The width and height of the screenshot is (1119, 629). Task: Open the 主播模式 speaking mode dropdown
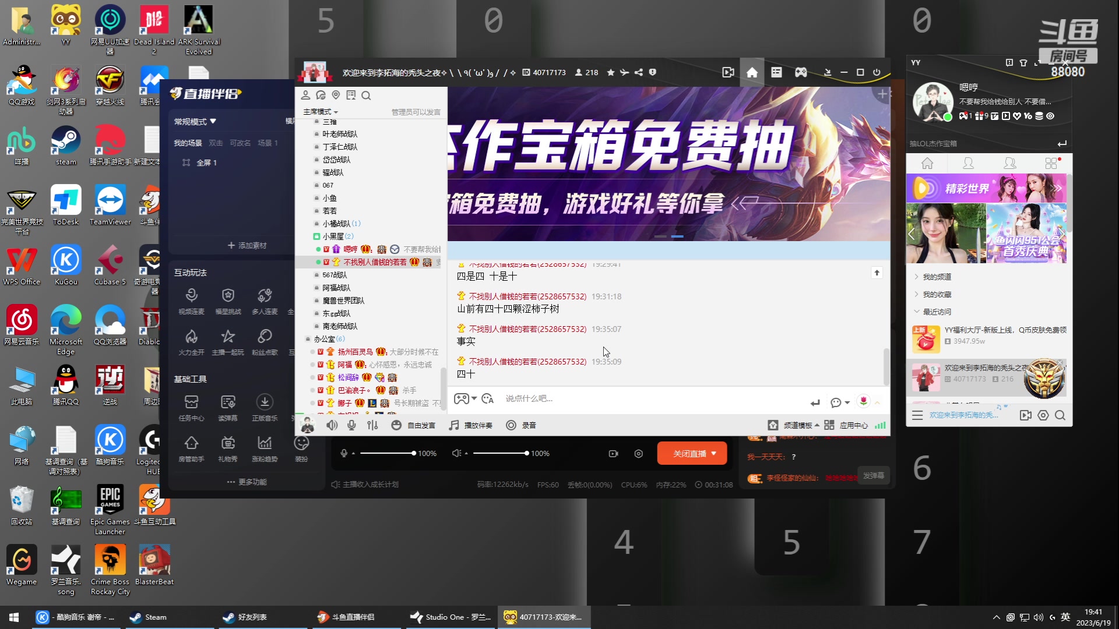pyautogui.click(x=319, y=111)
